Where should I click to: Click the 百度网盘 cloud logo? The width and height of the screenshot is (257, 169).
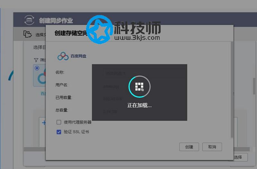coord(63,56)
